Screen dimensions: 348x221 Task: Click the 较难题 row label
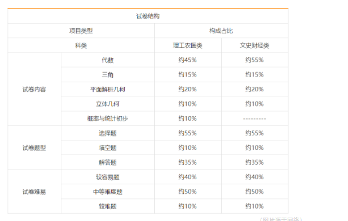[x=108, y=206]
